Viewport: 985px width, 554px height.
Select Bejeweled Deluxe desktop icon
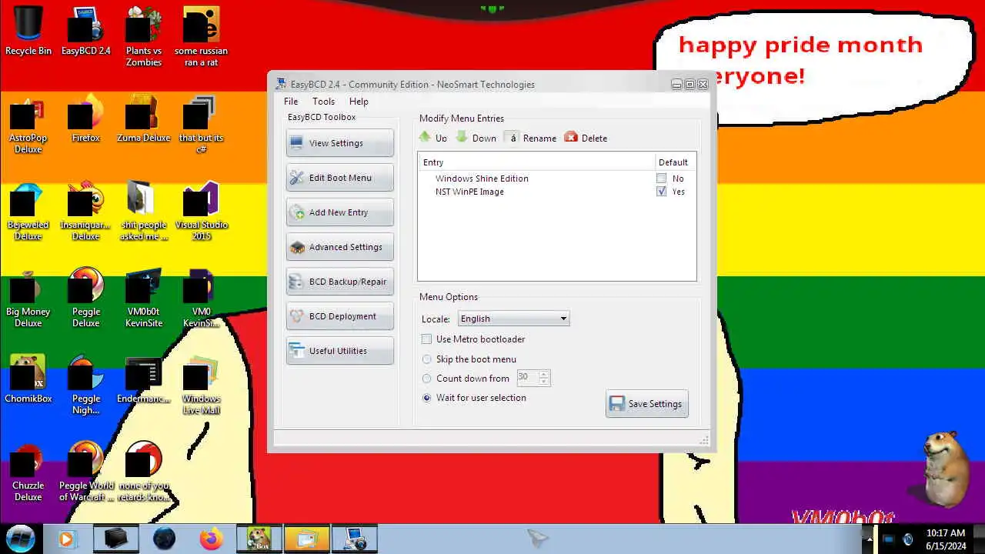click(x=28, y=210)
